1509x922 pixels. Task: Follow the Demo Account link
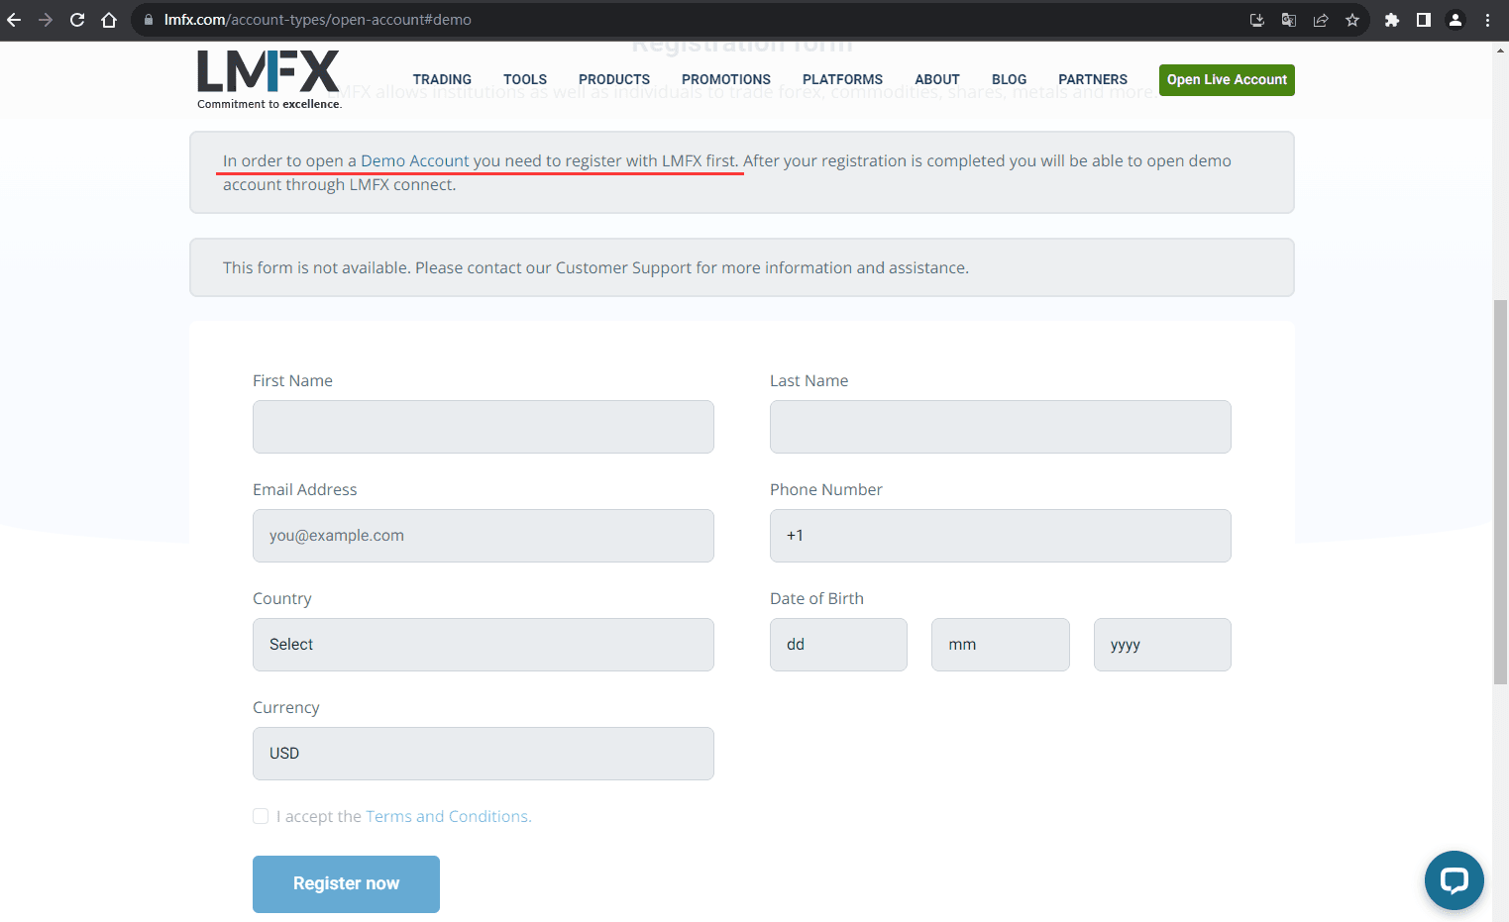click(x=415, y=160)
